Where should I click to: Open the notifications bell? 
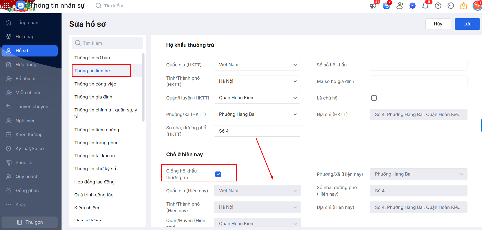[425, 6]
